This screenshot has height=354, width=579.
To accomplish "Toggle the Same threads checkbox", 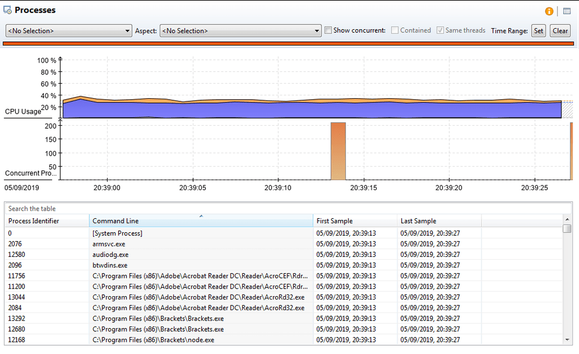I will pyautogui.click(x=440, y=30).
